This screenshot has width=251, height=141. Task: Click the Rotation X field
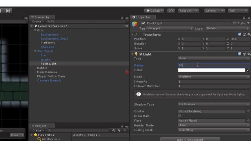191,43
